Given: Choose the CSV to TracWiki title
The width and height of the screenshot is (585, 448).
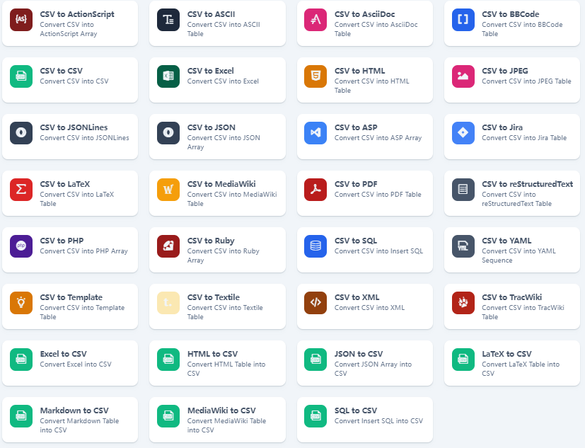Looking at the screenshot, I should coord(511,297).
